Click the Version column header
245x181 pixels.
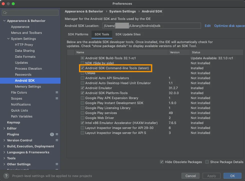[179, 52]
